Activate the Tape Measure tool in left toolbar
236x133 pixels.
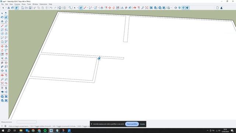2,63
